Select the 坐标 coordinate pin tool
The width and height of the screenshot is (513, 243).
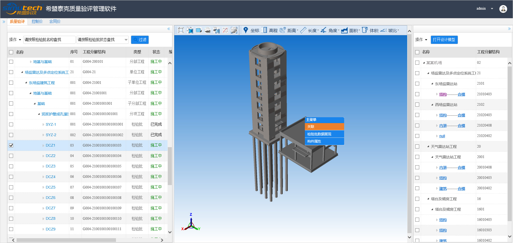(251, 30)
